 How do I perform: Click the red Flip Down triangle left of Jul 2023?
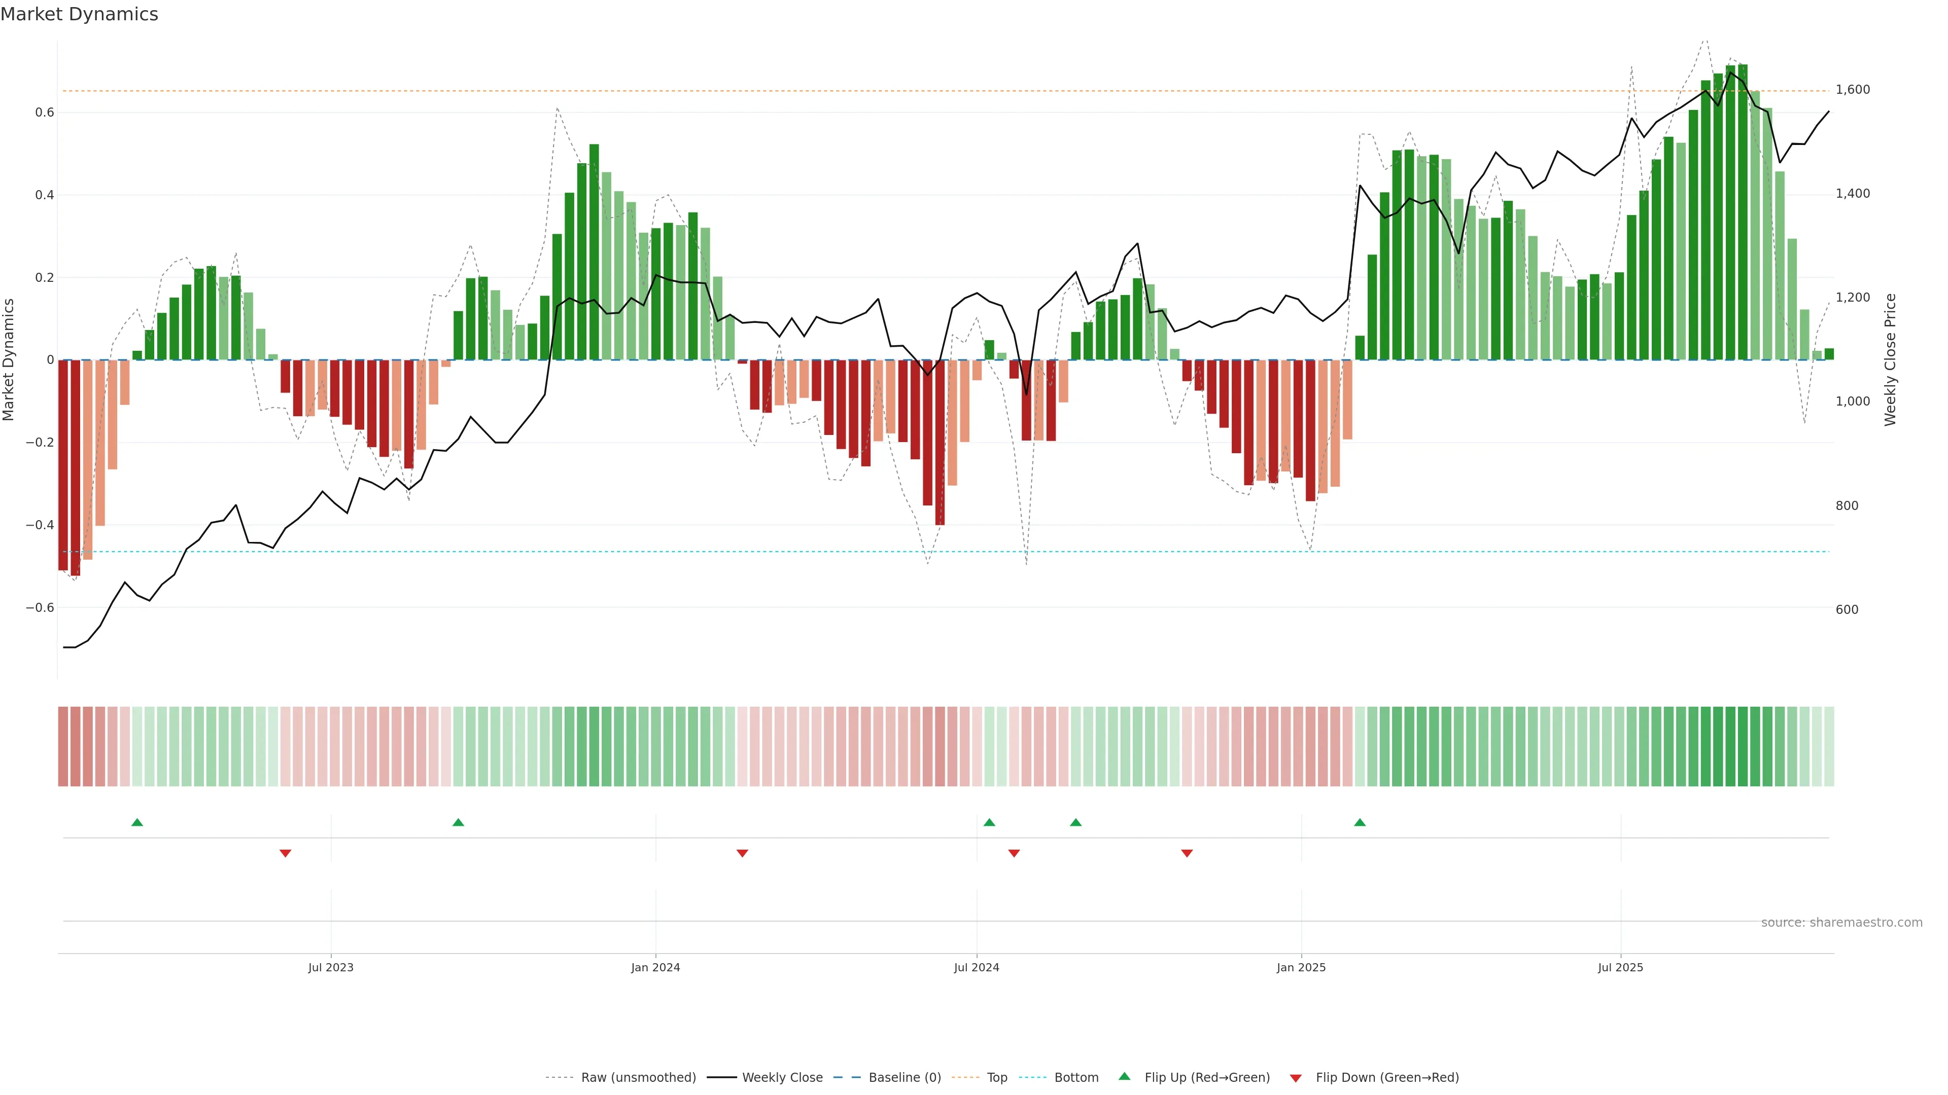[x=285, y=853]
